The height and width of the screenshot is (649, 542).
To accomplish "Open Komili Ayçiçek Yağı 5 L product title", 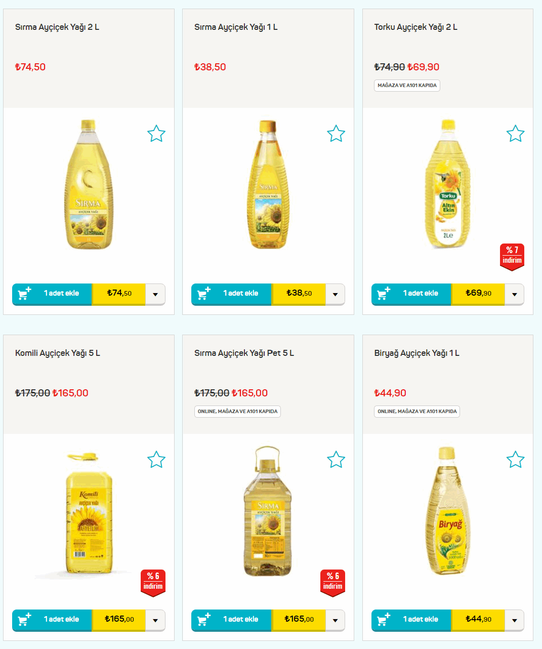I will coord(58,353).
